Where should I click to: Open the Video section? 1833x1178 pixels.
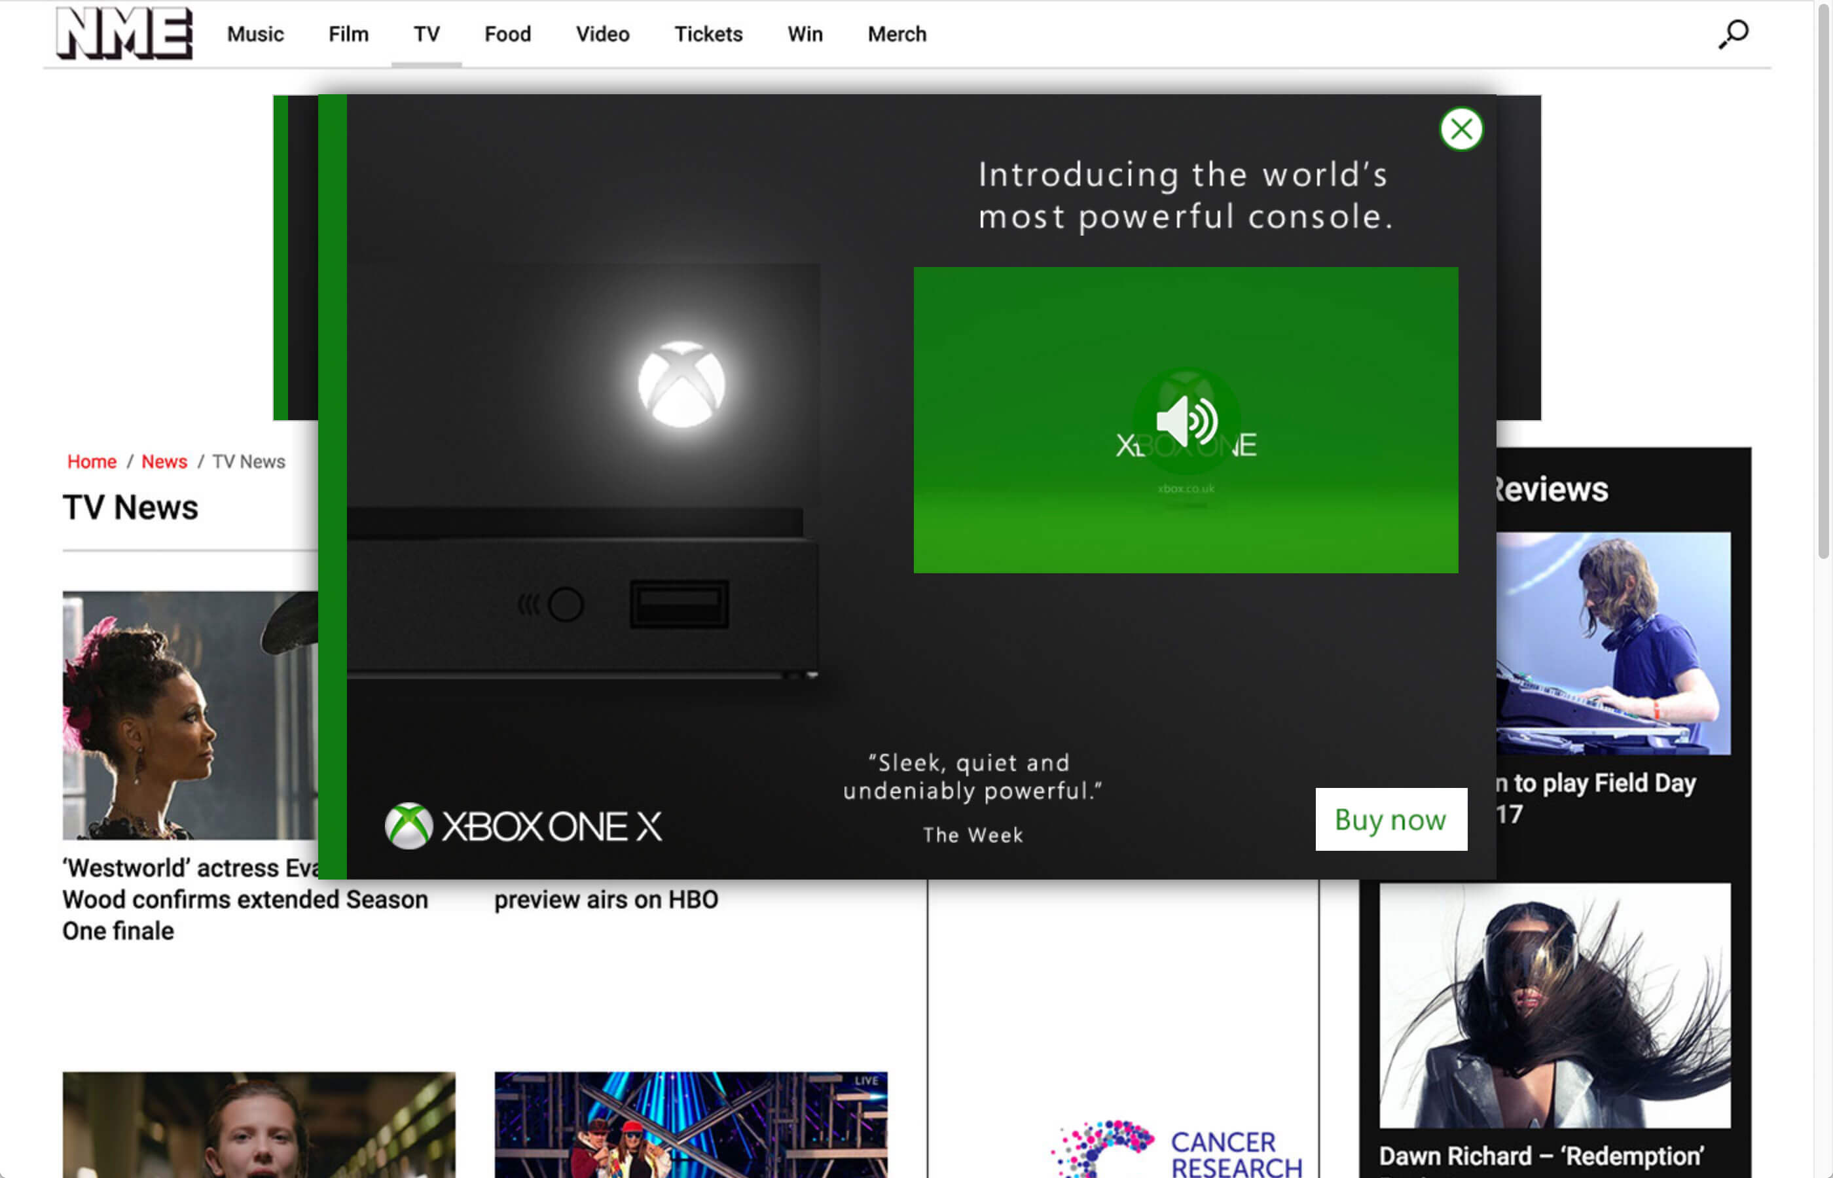[603, 35]
